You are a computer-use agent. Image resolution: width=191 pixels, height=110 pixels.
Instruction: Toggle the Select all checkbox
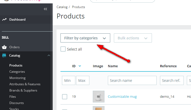[x=63, y=49]
